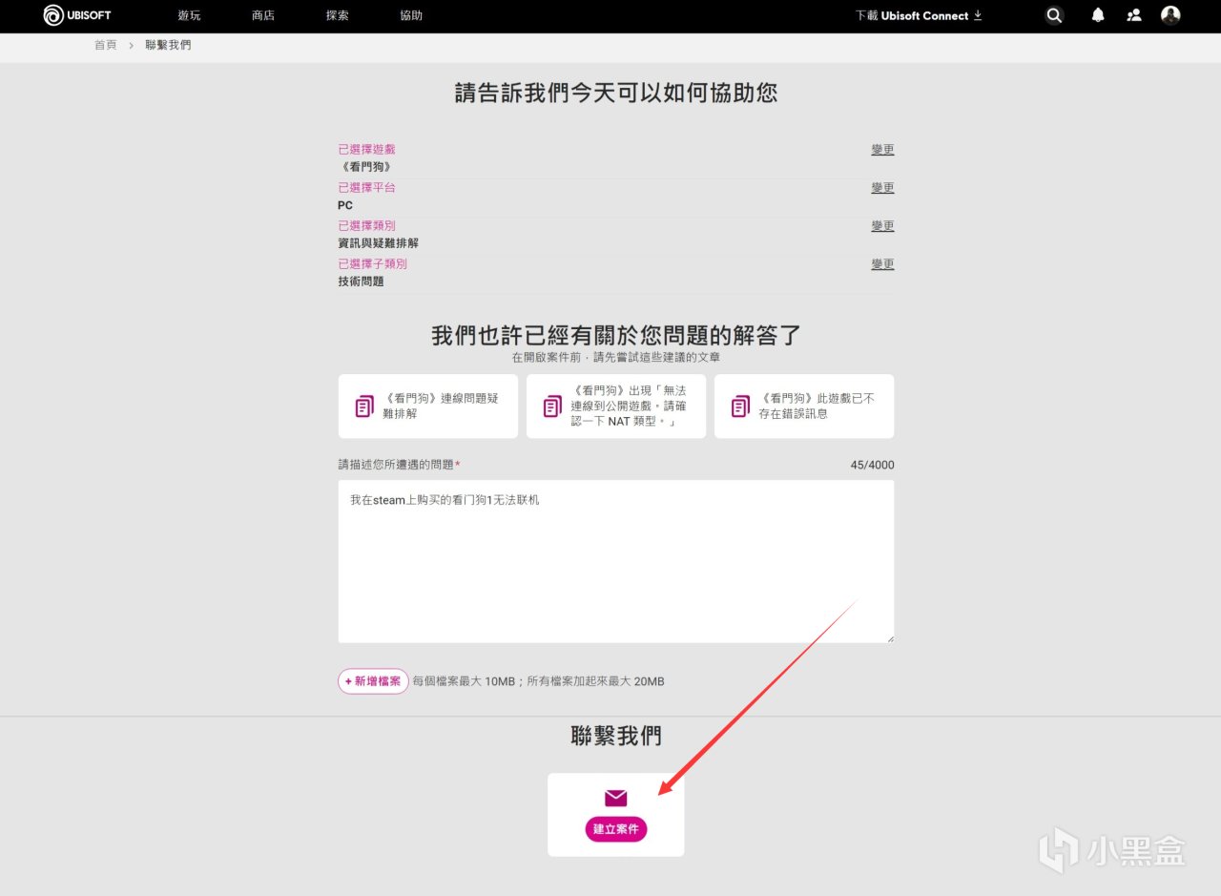Viewport: 1221px width, 896px height.
Task: Click document icon of 連線問題疑難排解 article
Action: [364, 406]
